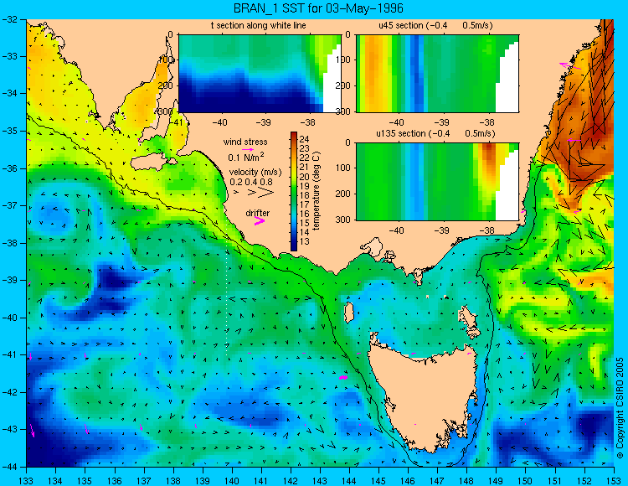This screenshot has width=628, height=486.
Task: Click the -32 latitude axis label
Action: (9, 19)
